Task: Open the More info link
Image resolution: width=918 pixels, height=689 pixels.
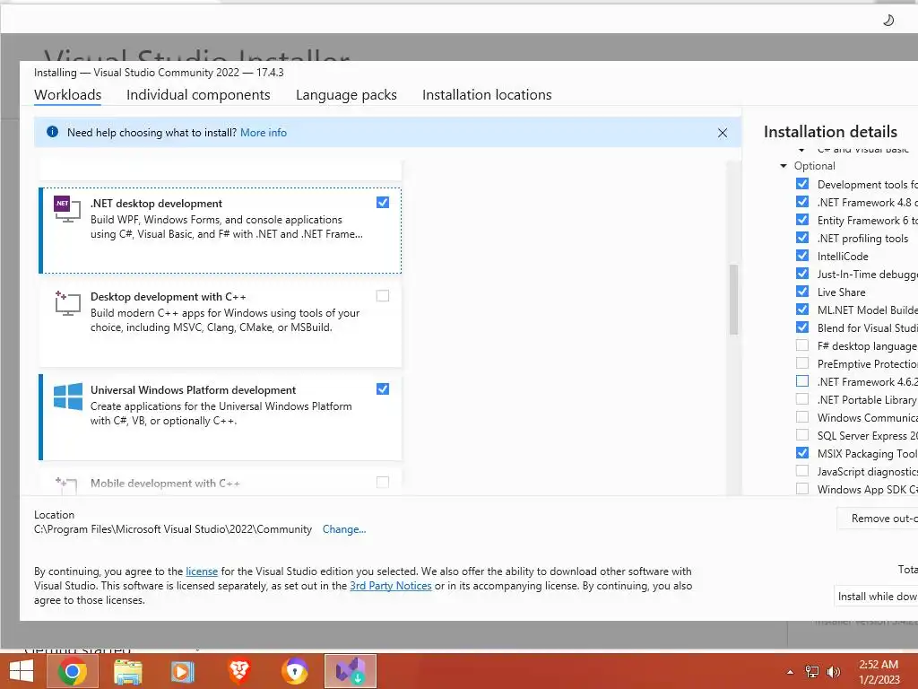Action: (264, 133)
